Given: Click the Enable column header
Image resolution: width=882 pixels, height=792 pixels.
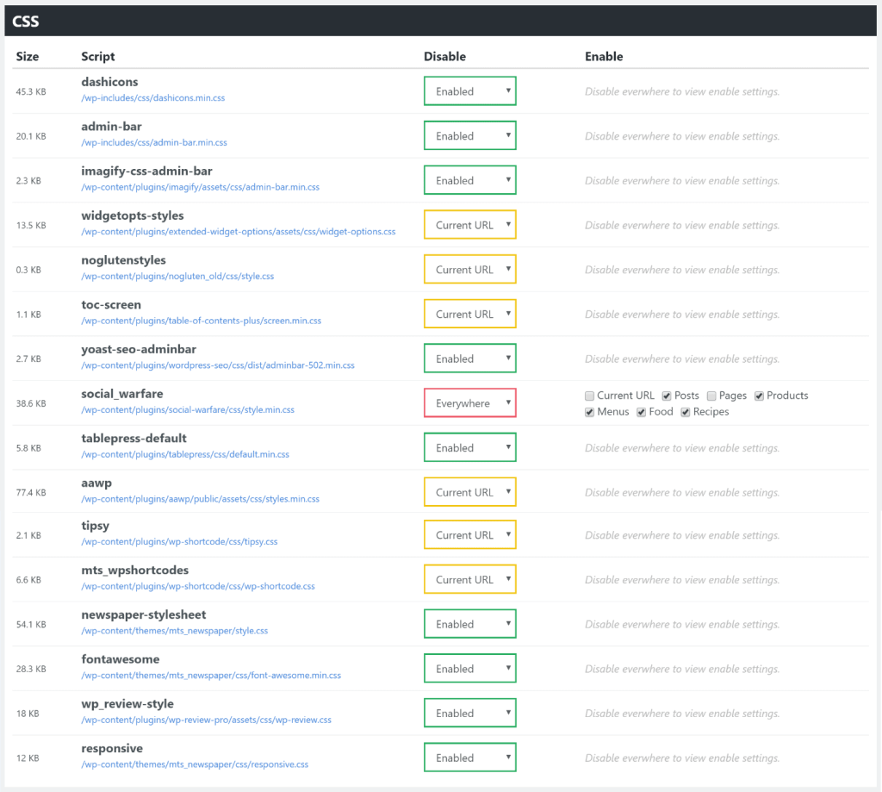Looking at the screenshot, I should pos(604,56).
